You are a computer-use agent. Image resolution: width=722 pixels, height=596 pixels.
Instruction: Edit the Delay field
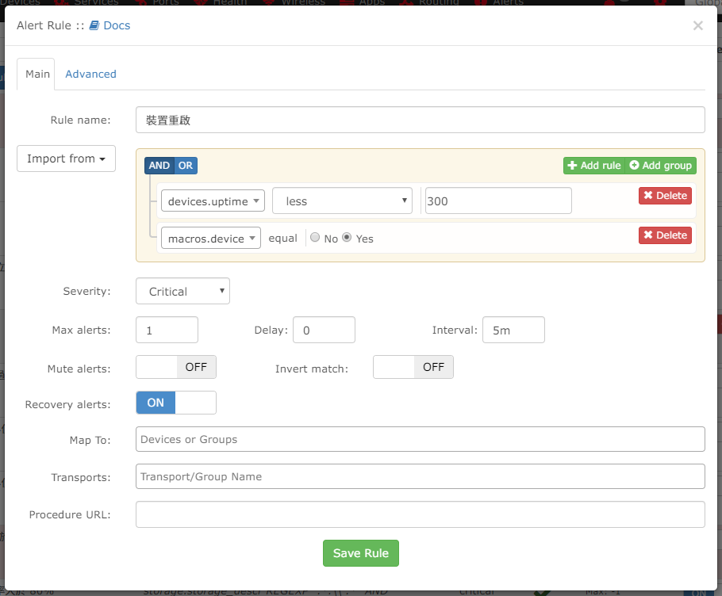(324, 330)
